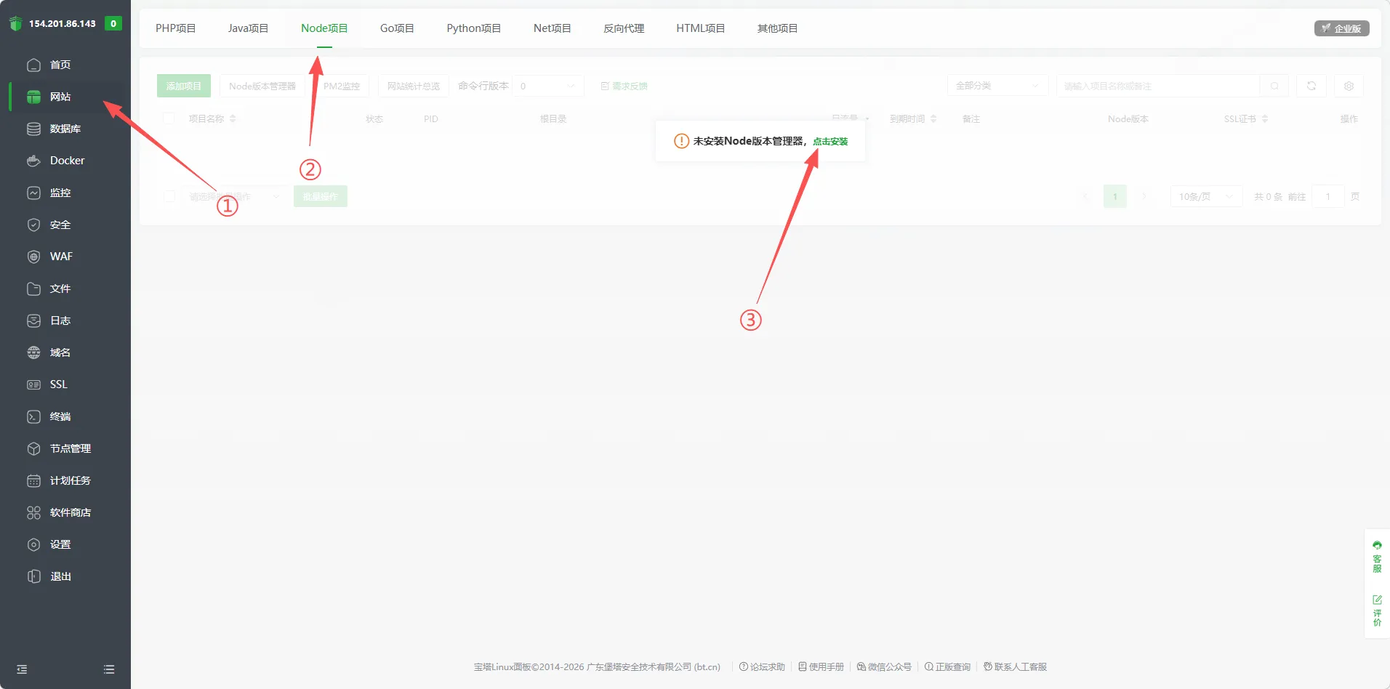Click the 点击安装 install link
Viewport: 1390px width, 689px height.
pyautogui.click(x=830, y=141)
